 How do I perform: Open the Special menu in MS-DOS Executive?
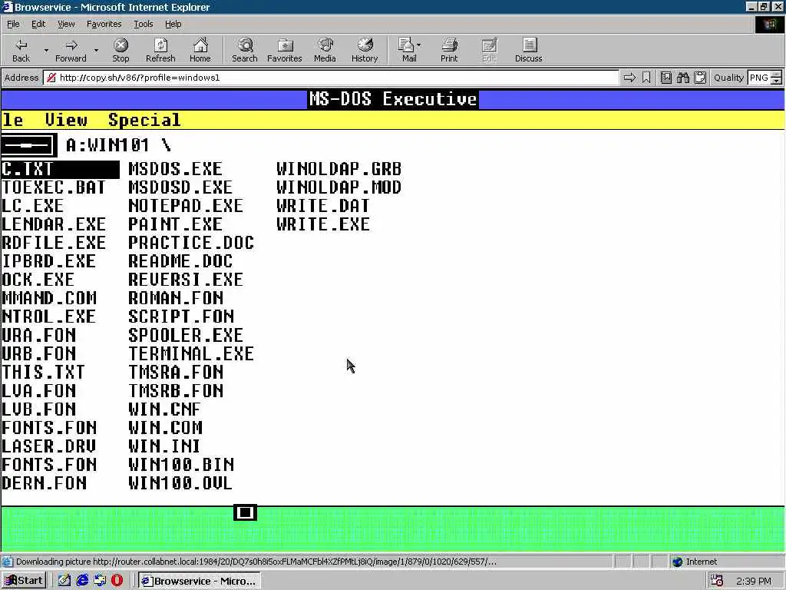point(144,120)
